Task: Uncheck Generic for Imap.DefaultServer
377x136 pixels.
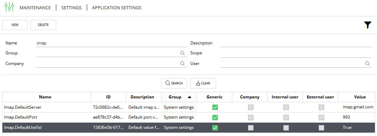Action: 215,107
